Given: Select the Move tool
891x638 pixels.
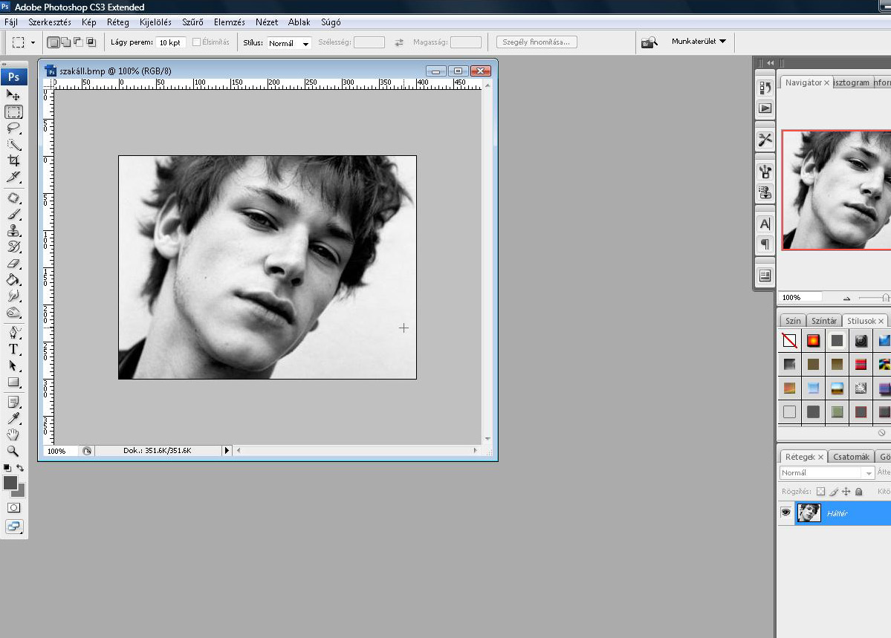Looking at the screenshot, I should pyautogui.click(x=13, y=95).
